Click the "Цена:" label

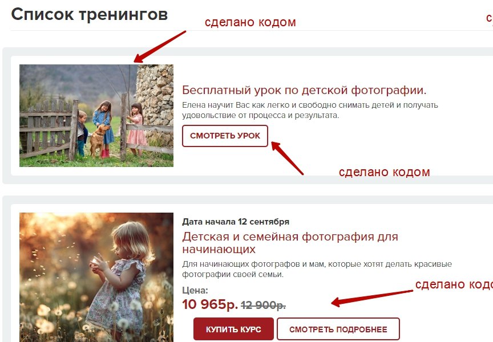[x=195, y=290]
